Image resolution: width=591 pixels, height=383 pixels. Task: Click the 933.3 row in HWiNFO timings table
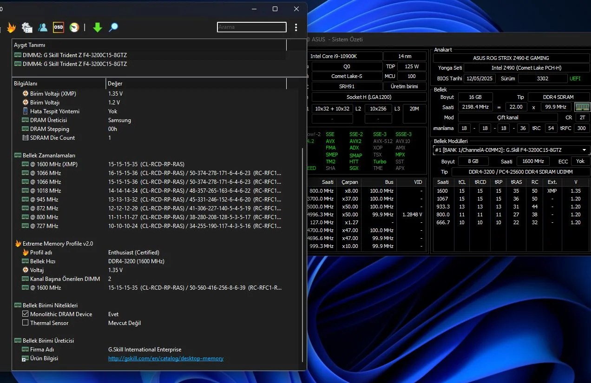click(x=510, y=207)
